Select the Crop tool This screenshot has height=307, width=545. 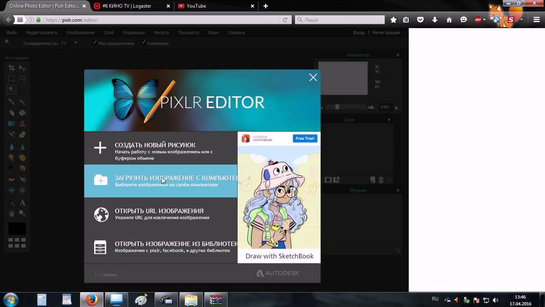[x=11, y=68]
